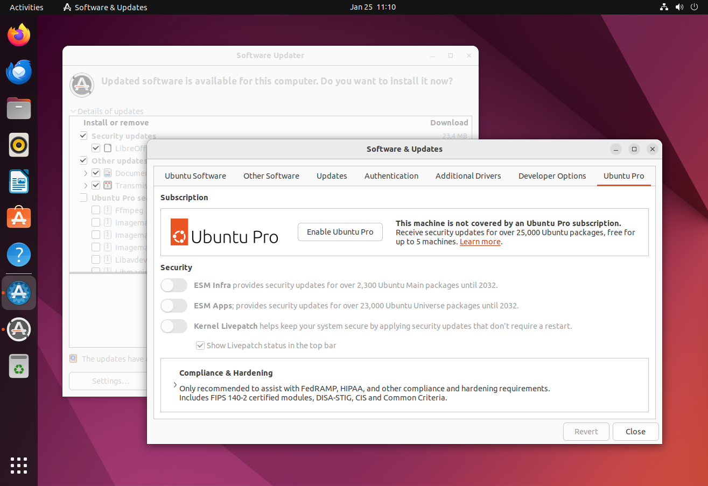Collapse Details of updates in Software Updater
Image resolution: width=708 pixels, height=486 pixels.
[x=73, y=111]
